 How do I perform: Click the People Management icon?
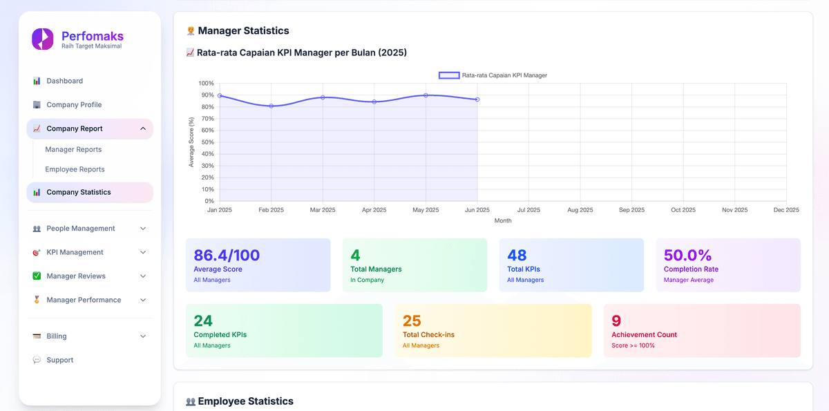click(x=37, y=229)
